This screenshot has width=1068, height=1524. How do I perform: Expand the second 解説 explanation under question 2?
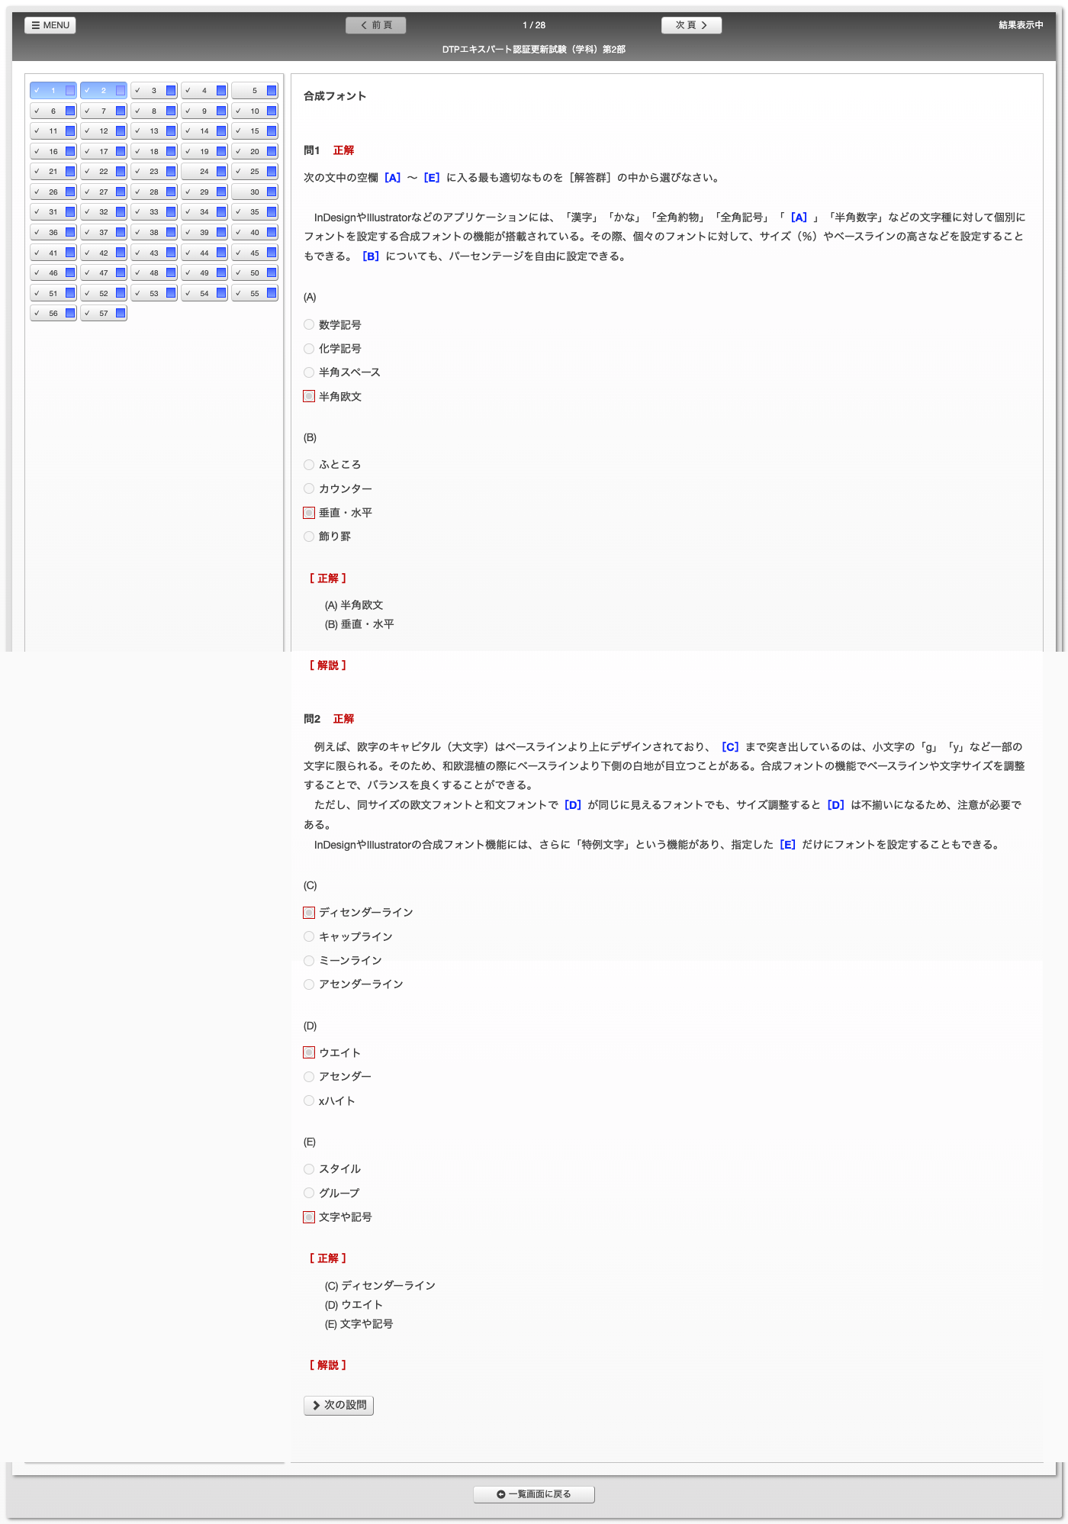(328, 1365)
